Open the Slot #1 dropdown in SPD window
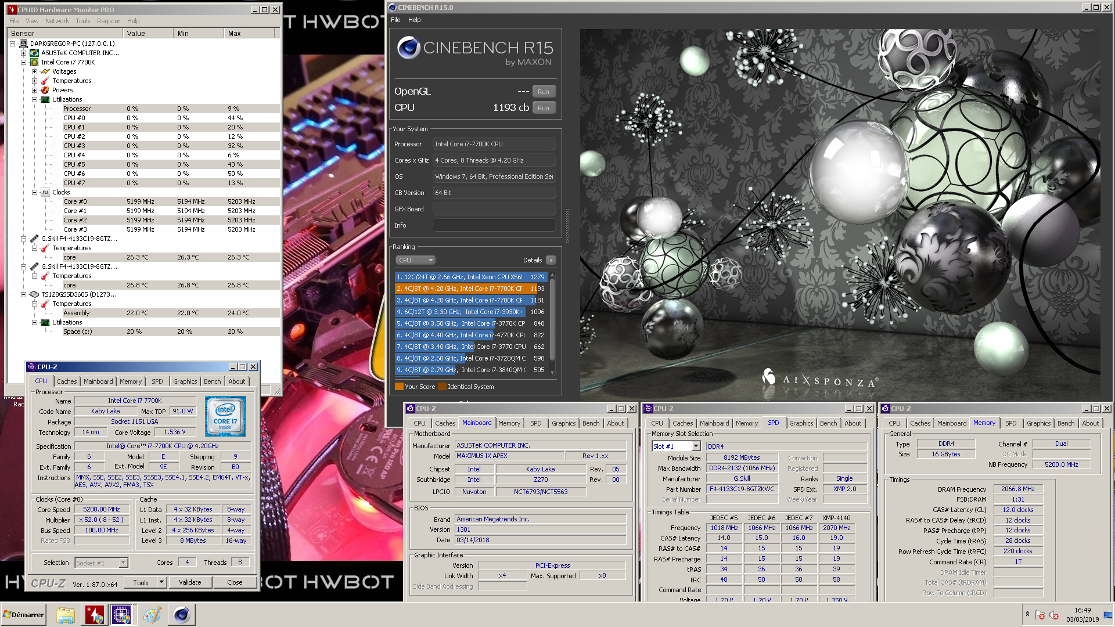The image size is (1115, 627). pos(696,446)
